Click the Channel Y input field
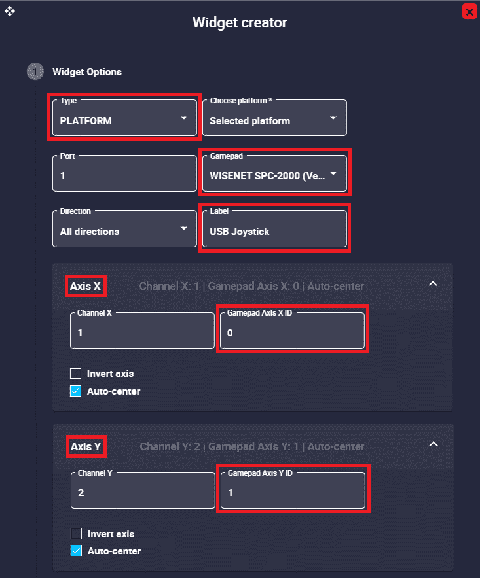The width and height of the screenshot is (480, 578). tap(142, 491)
